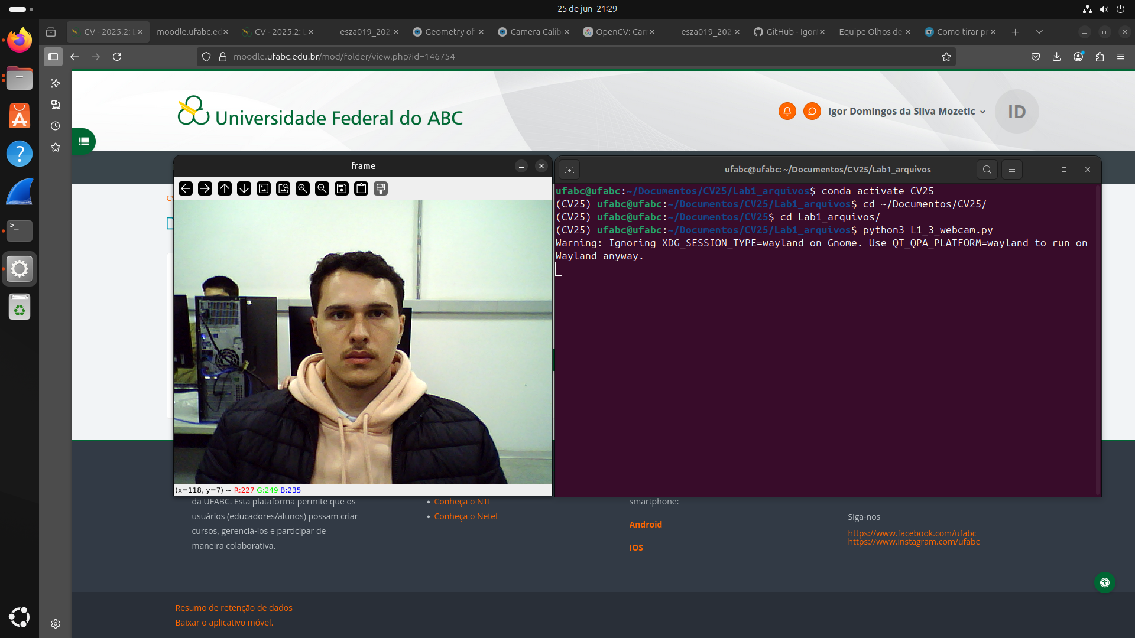Click the pan right arrow in frame window
The width and height of the screenshot is (1135, 638).
[x=205, y=188]
